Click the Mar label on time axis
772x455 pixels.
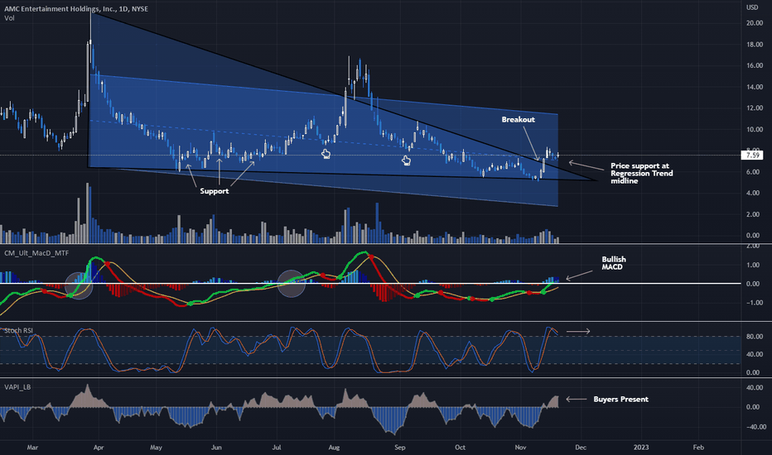[32, 447]
